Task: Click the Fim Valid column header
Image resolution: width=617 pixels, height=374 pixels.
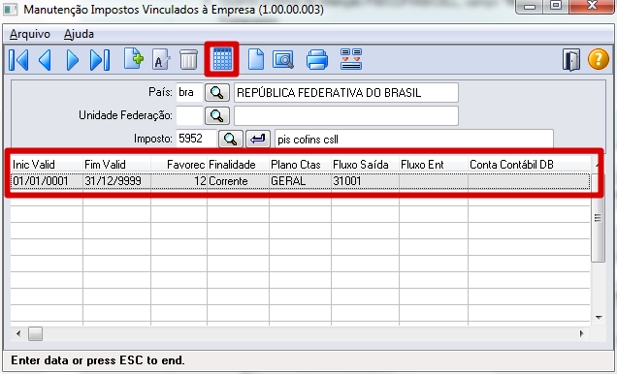Action: (116, 164)
